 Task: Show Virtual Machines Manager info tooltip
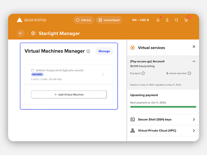[x=88, y=51]
